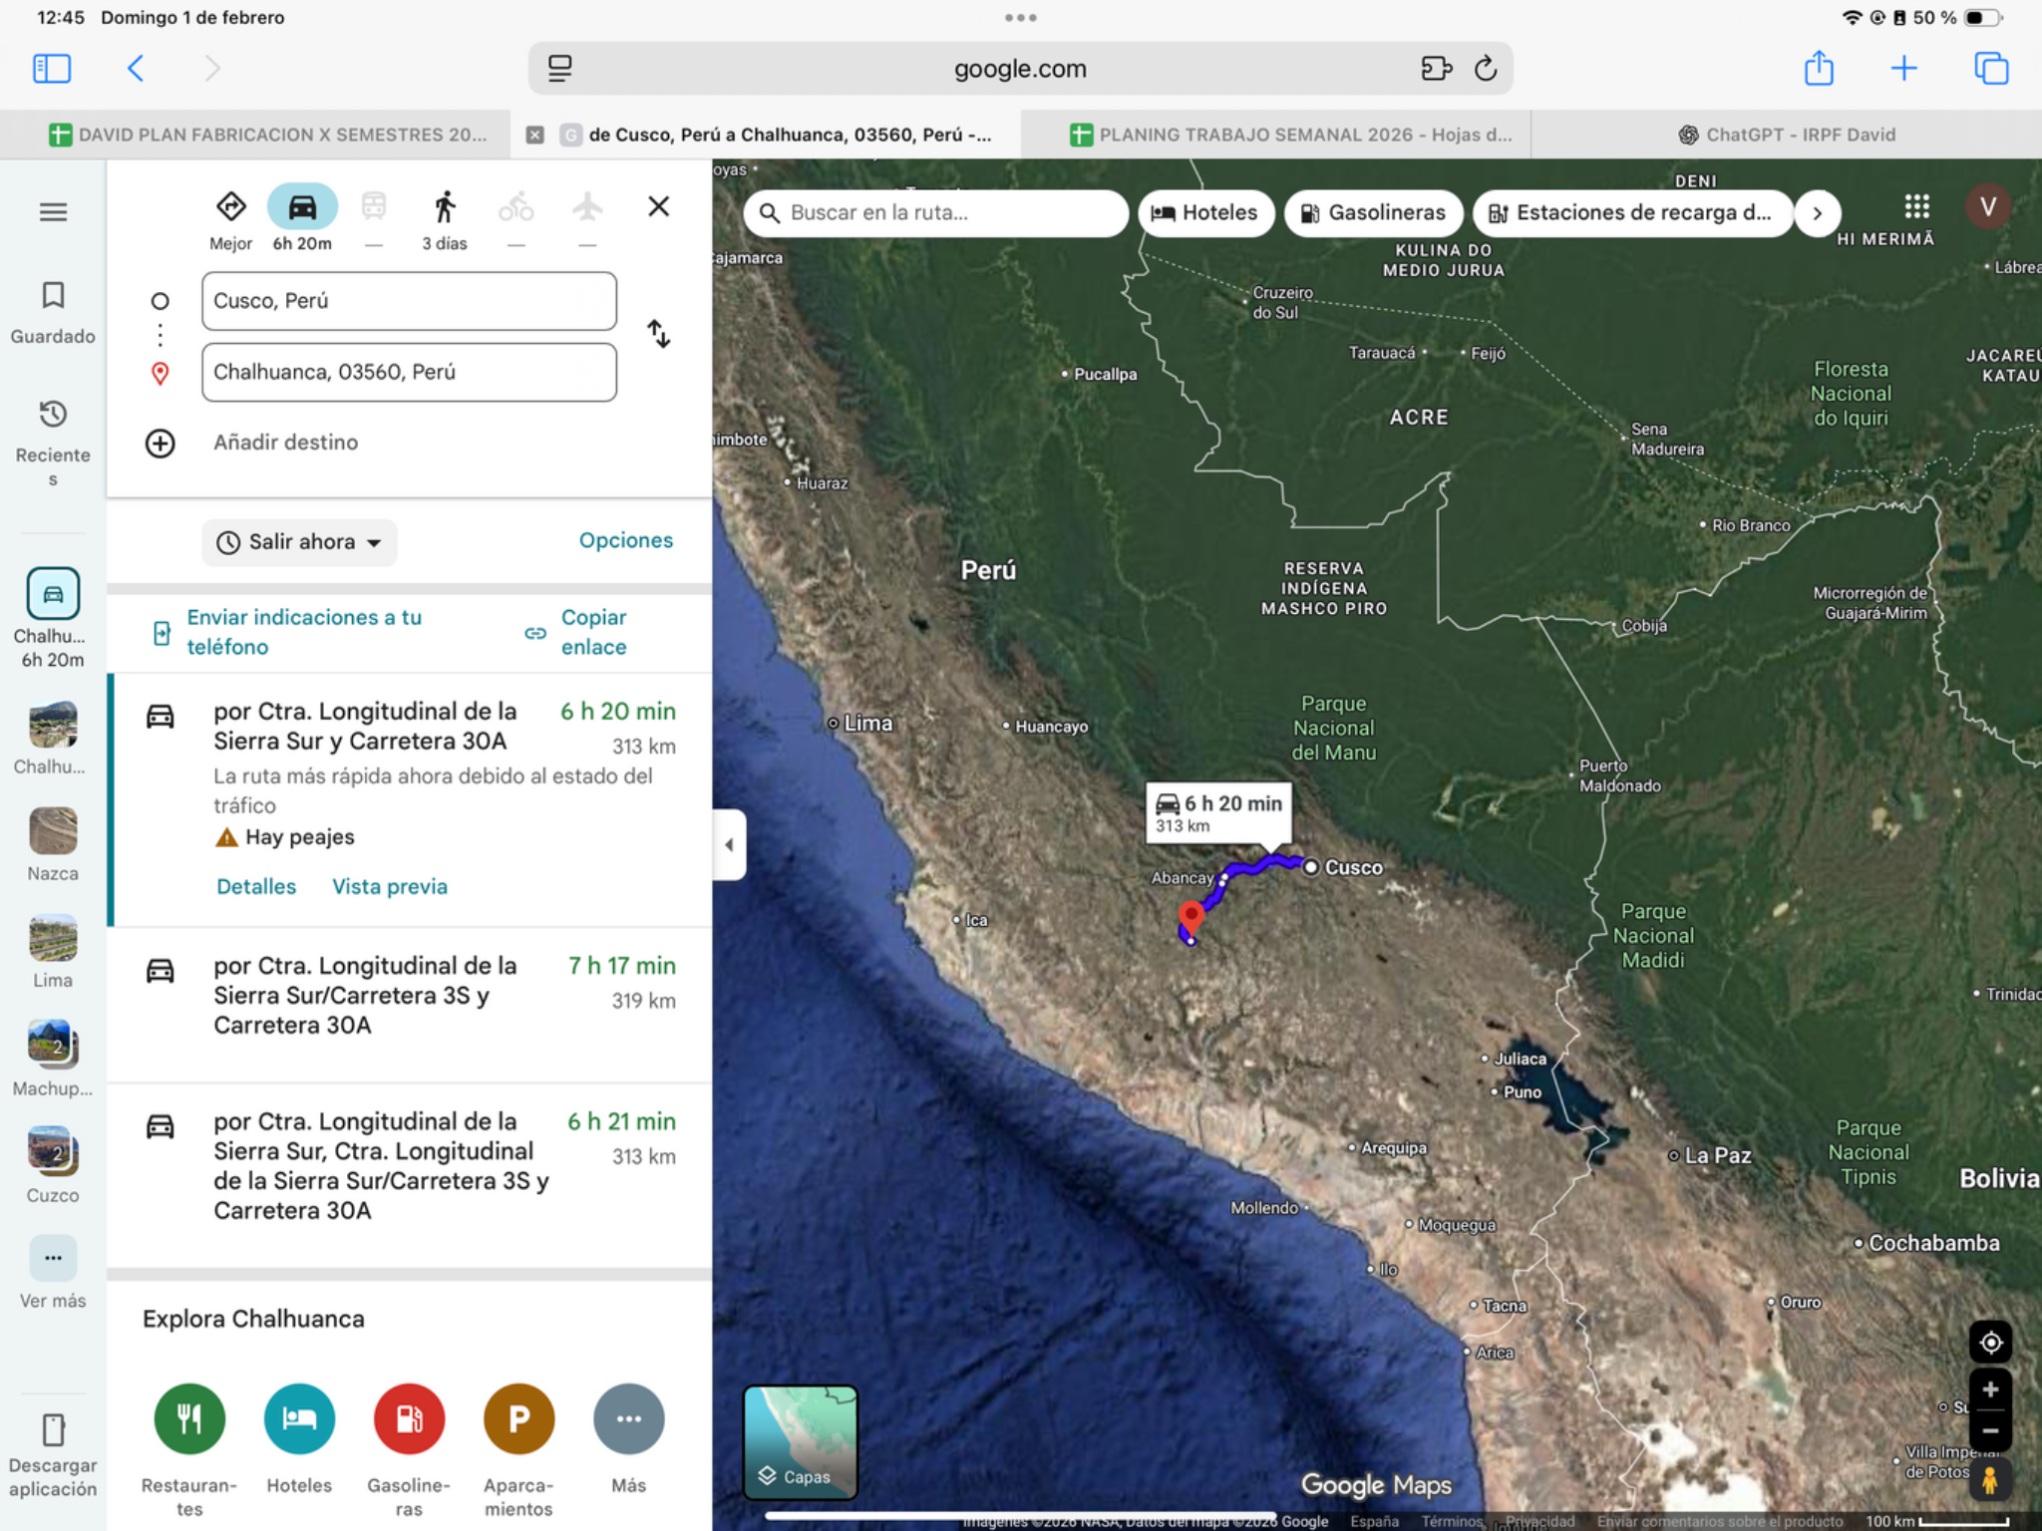Open Safari share button
Image resolution: width=2042 pixels, height=1531 pixels.
[1819, 68]
